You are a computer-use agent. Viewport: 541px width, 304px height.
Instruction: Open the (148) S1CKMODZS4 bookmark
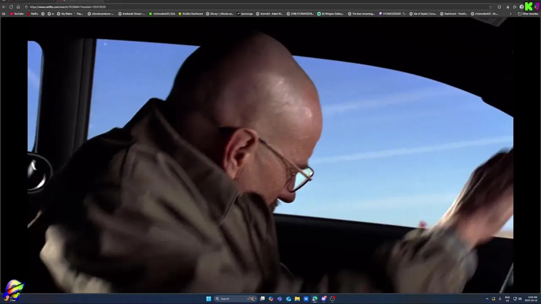coord(300,14)
